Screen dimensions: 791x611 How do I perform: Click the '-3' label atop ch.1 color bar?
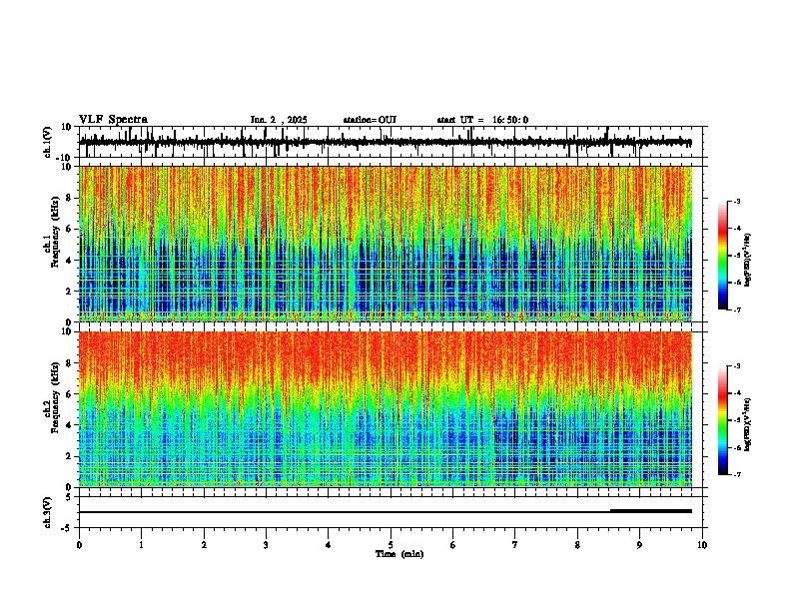pyautogui.click(x=736, y=201)
